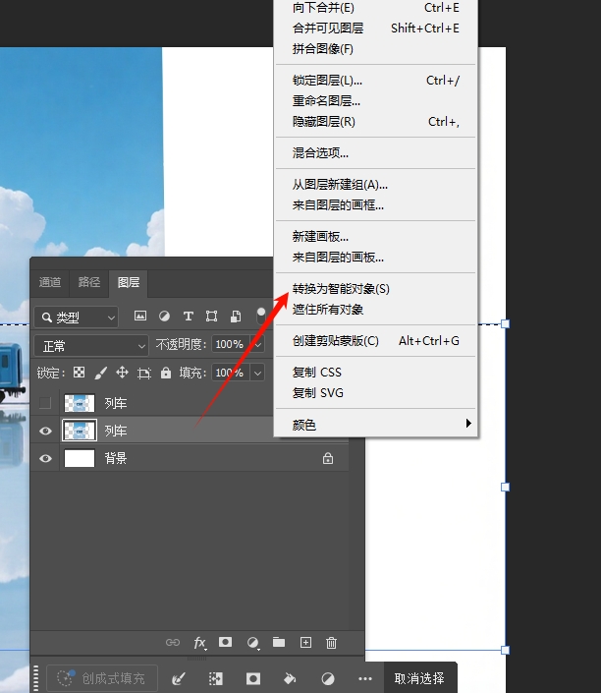The image size is (601, 693).
Task: Open the blend mode dropdown (正常)
Action: point(91,346)
